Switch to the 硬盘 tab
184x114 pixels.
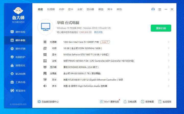[101, 9]
